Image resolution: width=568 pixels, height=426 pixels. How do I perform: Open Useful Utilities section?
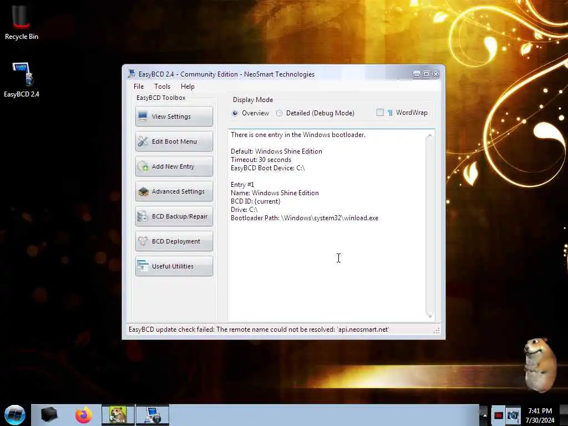[174, 266]
